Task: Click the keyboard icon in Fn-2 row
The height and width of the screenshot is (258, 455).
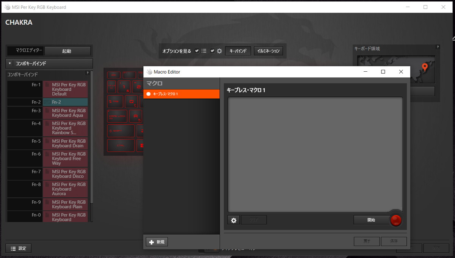Action: click(47, 102)
